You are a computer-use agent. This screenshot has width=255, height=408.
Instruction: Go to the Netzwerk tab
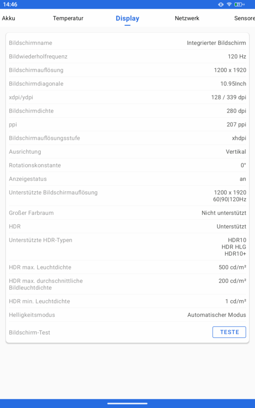[187, 18]
